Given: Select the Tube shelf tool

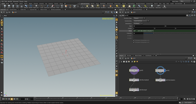Looking at the screenshot, I should pyautogui.click(x=13, y=6).
